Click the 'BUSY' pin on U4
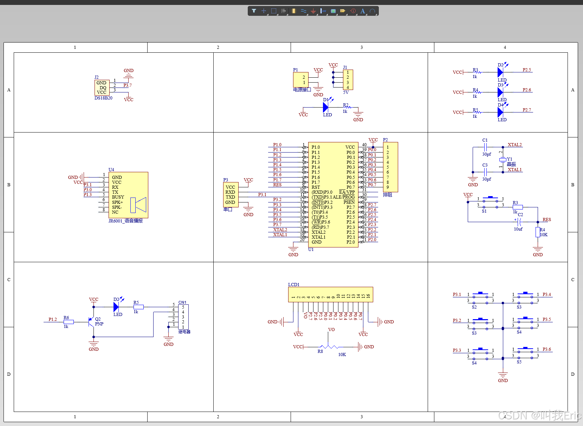 pyautogui.click(x=118, y=197)
